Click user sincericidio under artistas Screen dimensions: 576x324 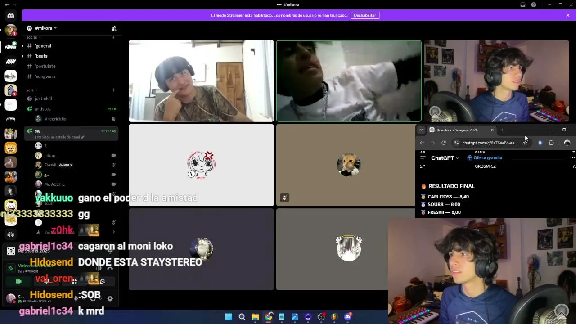pyautogui.click(x=76, y=119)
